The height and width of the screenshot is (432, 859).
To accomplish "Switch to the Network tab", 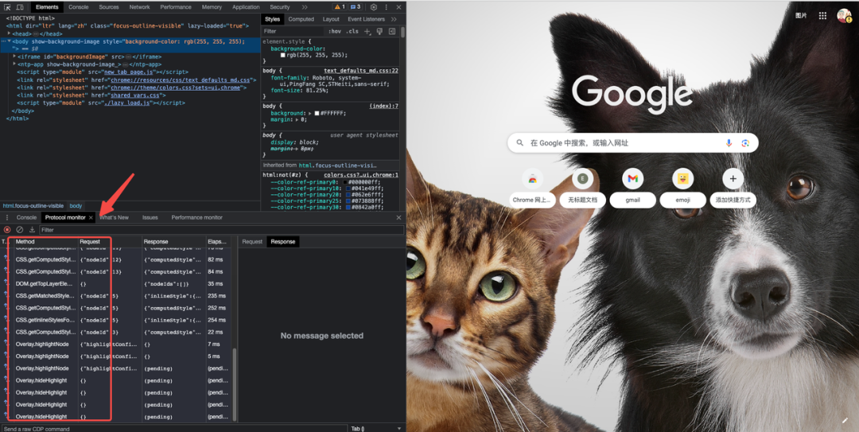I will [x=140, y=7].
